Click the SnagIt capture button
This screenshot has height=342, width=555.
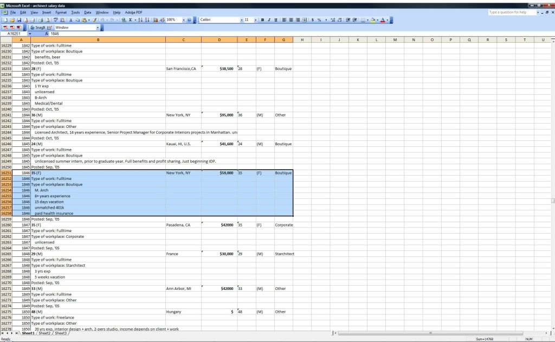pyautogui.click(x=38, y=28)
